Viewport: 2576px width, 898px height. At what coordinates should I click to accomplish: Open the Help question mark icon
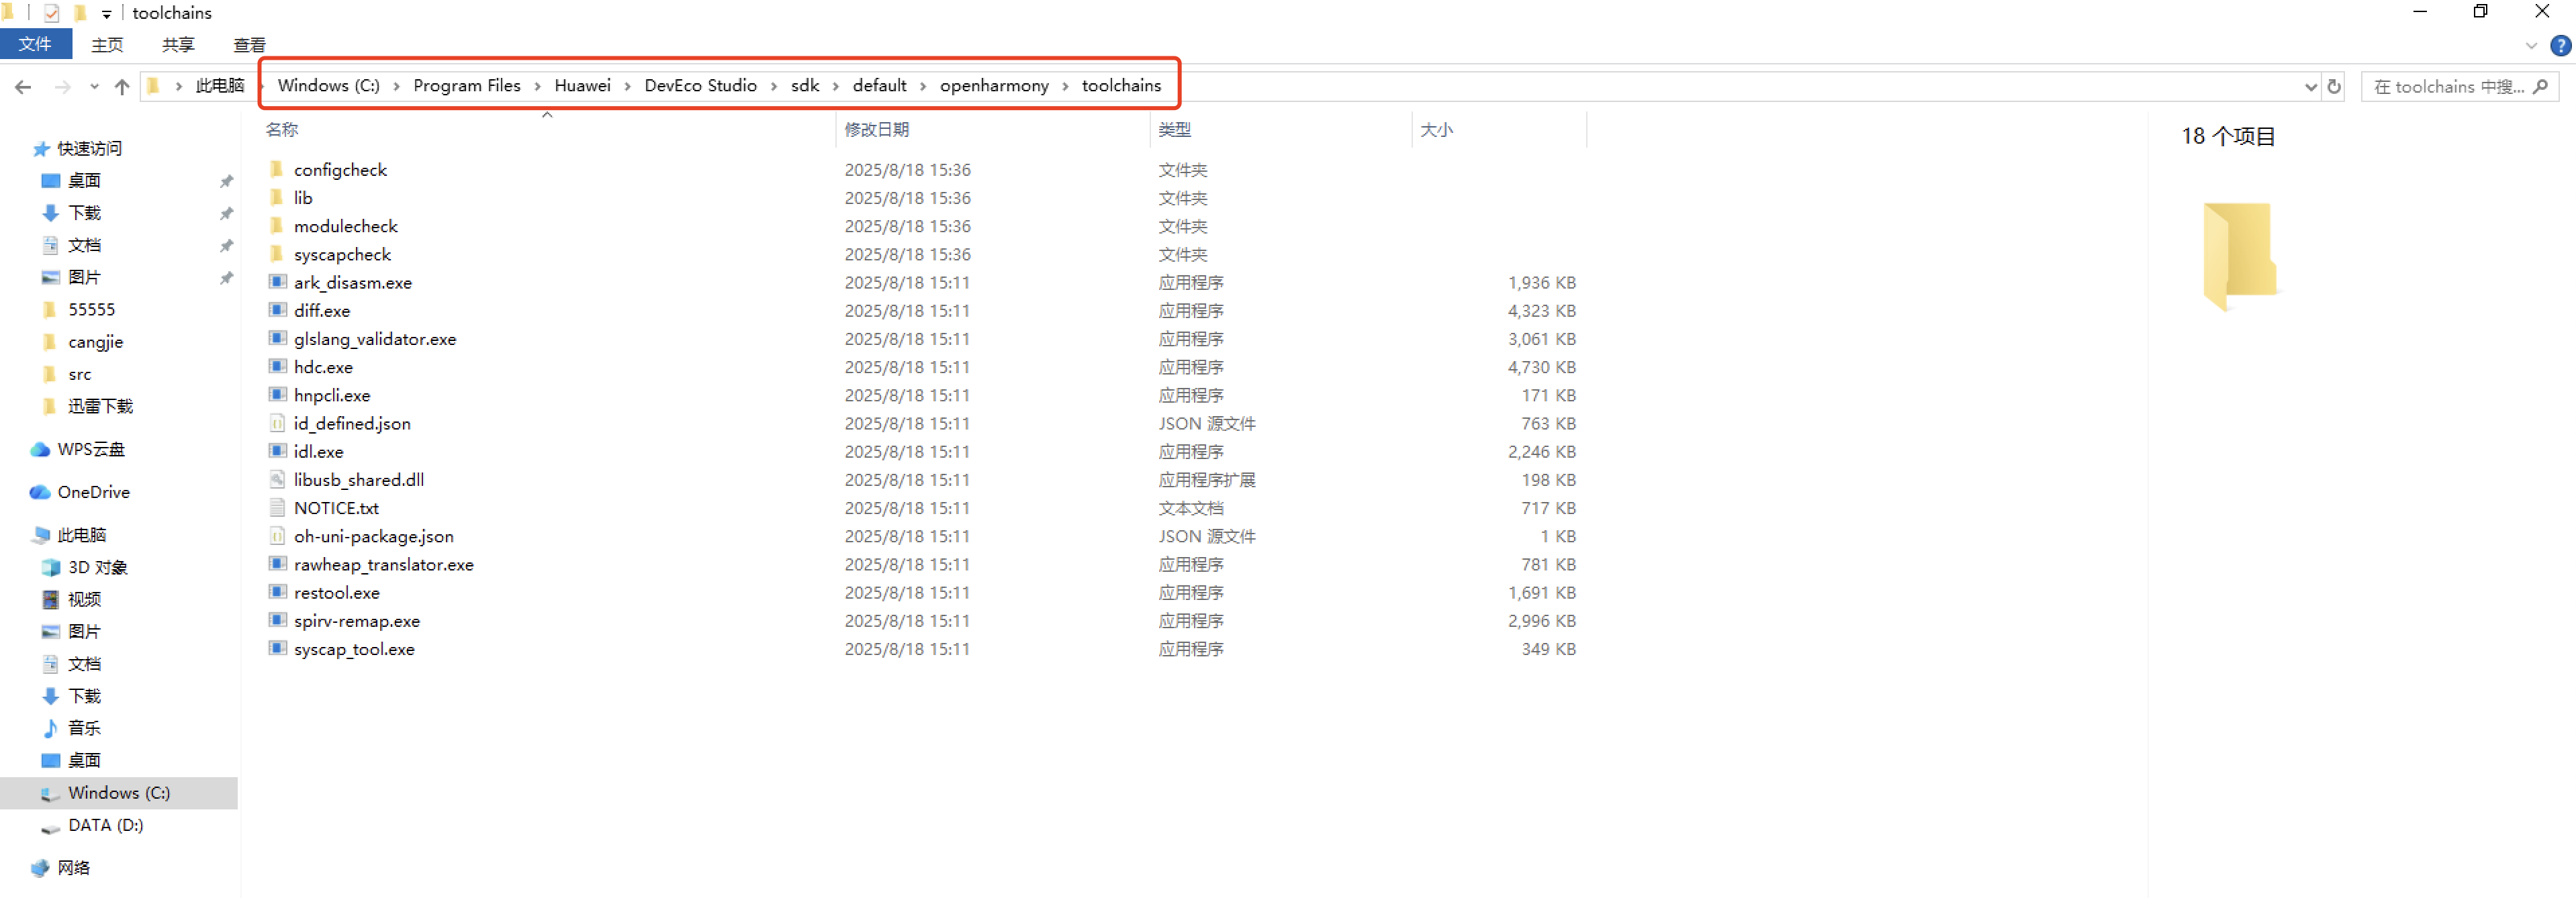click(2560, 45)
